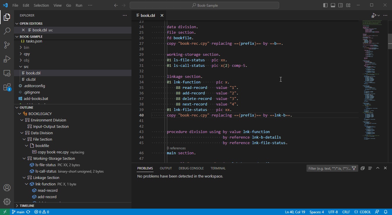This screenshot has height=215, width=392.
Task: Toggle the primary side bar visibility
Action: (x=325, y=5)
